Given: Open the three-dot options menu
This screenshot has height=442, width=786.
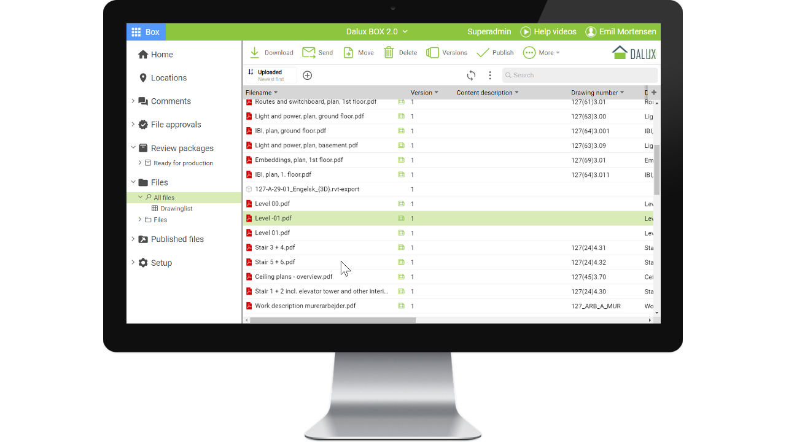Looking at the screenshot, I should click(490, 76).
